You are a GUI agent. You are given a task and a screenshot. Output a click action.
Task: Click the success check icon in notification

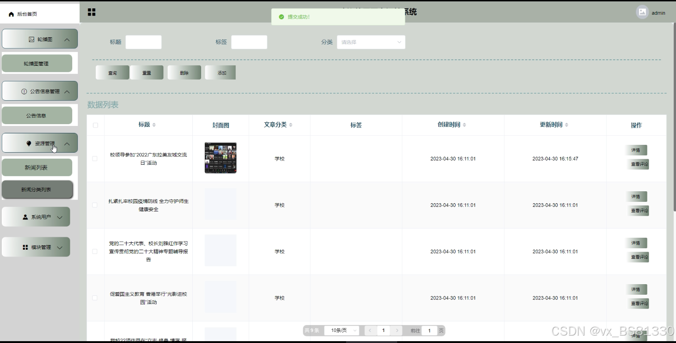point(281,17)
